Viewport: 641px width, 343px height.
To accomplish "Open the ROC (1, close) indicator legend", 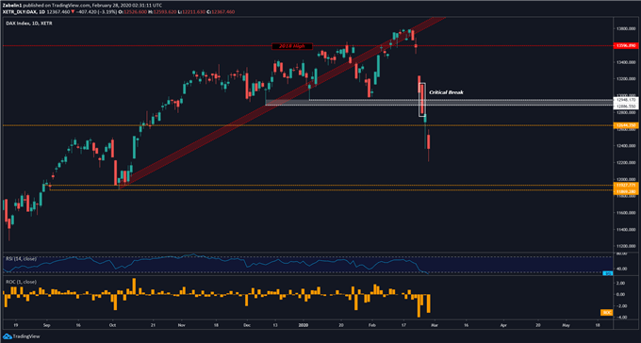I will [21, 282].
